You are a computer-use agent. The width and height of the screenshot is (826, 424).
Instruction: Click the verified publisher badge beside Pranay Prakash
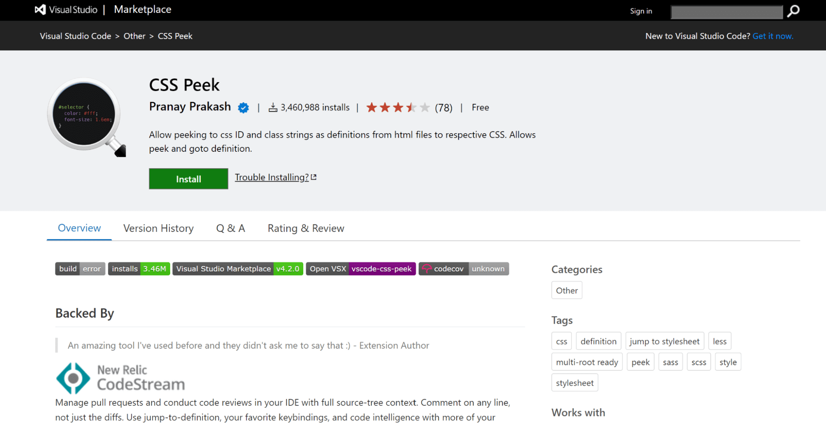point(243,107)
